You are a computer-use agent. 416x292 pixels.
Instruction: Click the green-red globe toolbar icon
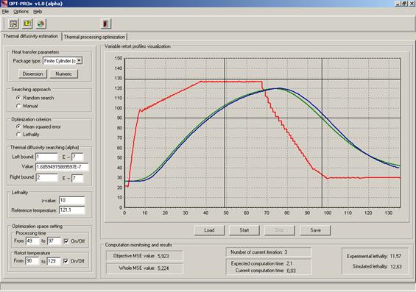40,24
